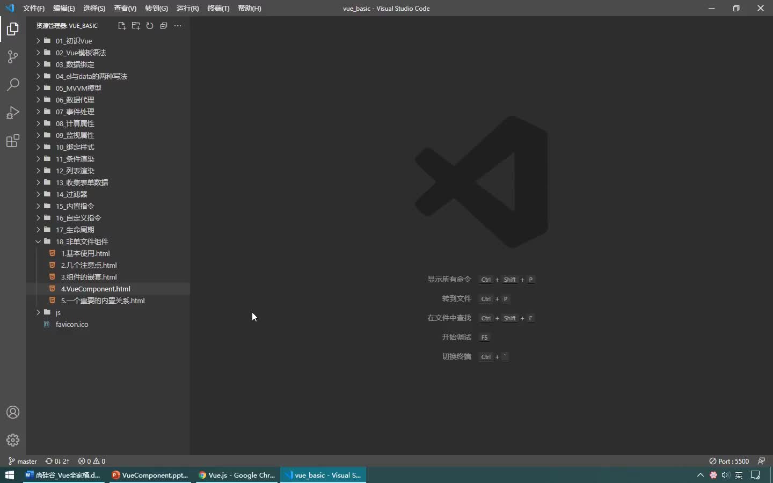Expand the 14_过滤器 folder
This screenshot has width=773, height=483.
coord(108,194)
